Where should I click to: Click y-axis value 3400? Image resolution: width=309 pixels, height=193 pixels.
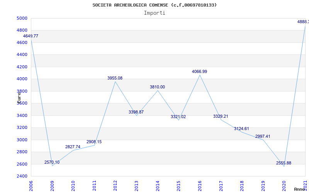pyautogui.click(x=22, y=115)
